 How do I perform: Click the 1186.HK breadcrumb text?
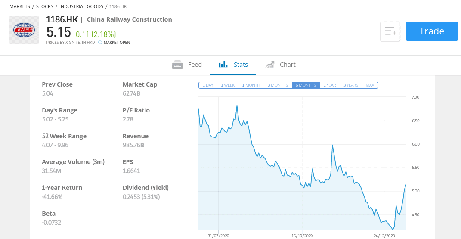pyautogui.click(x=118, y=6)
